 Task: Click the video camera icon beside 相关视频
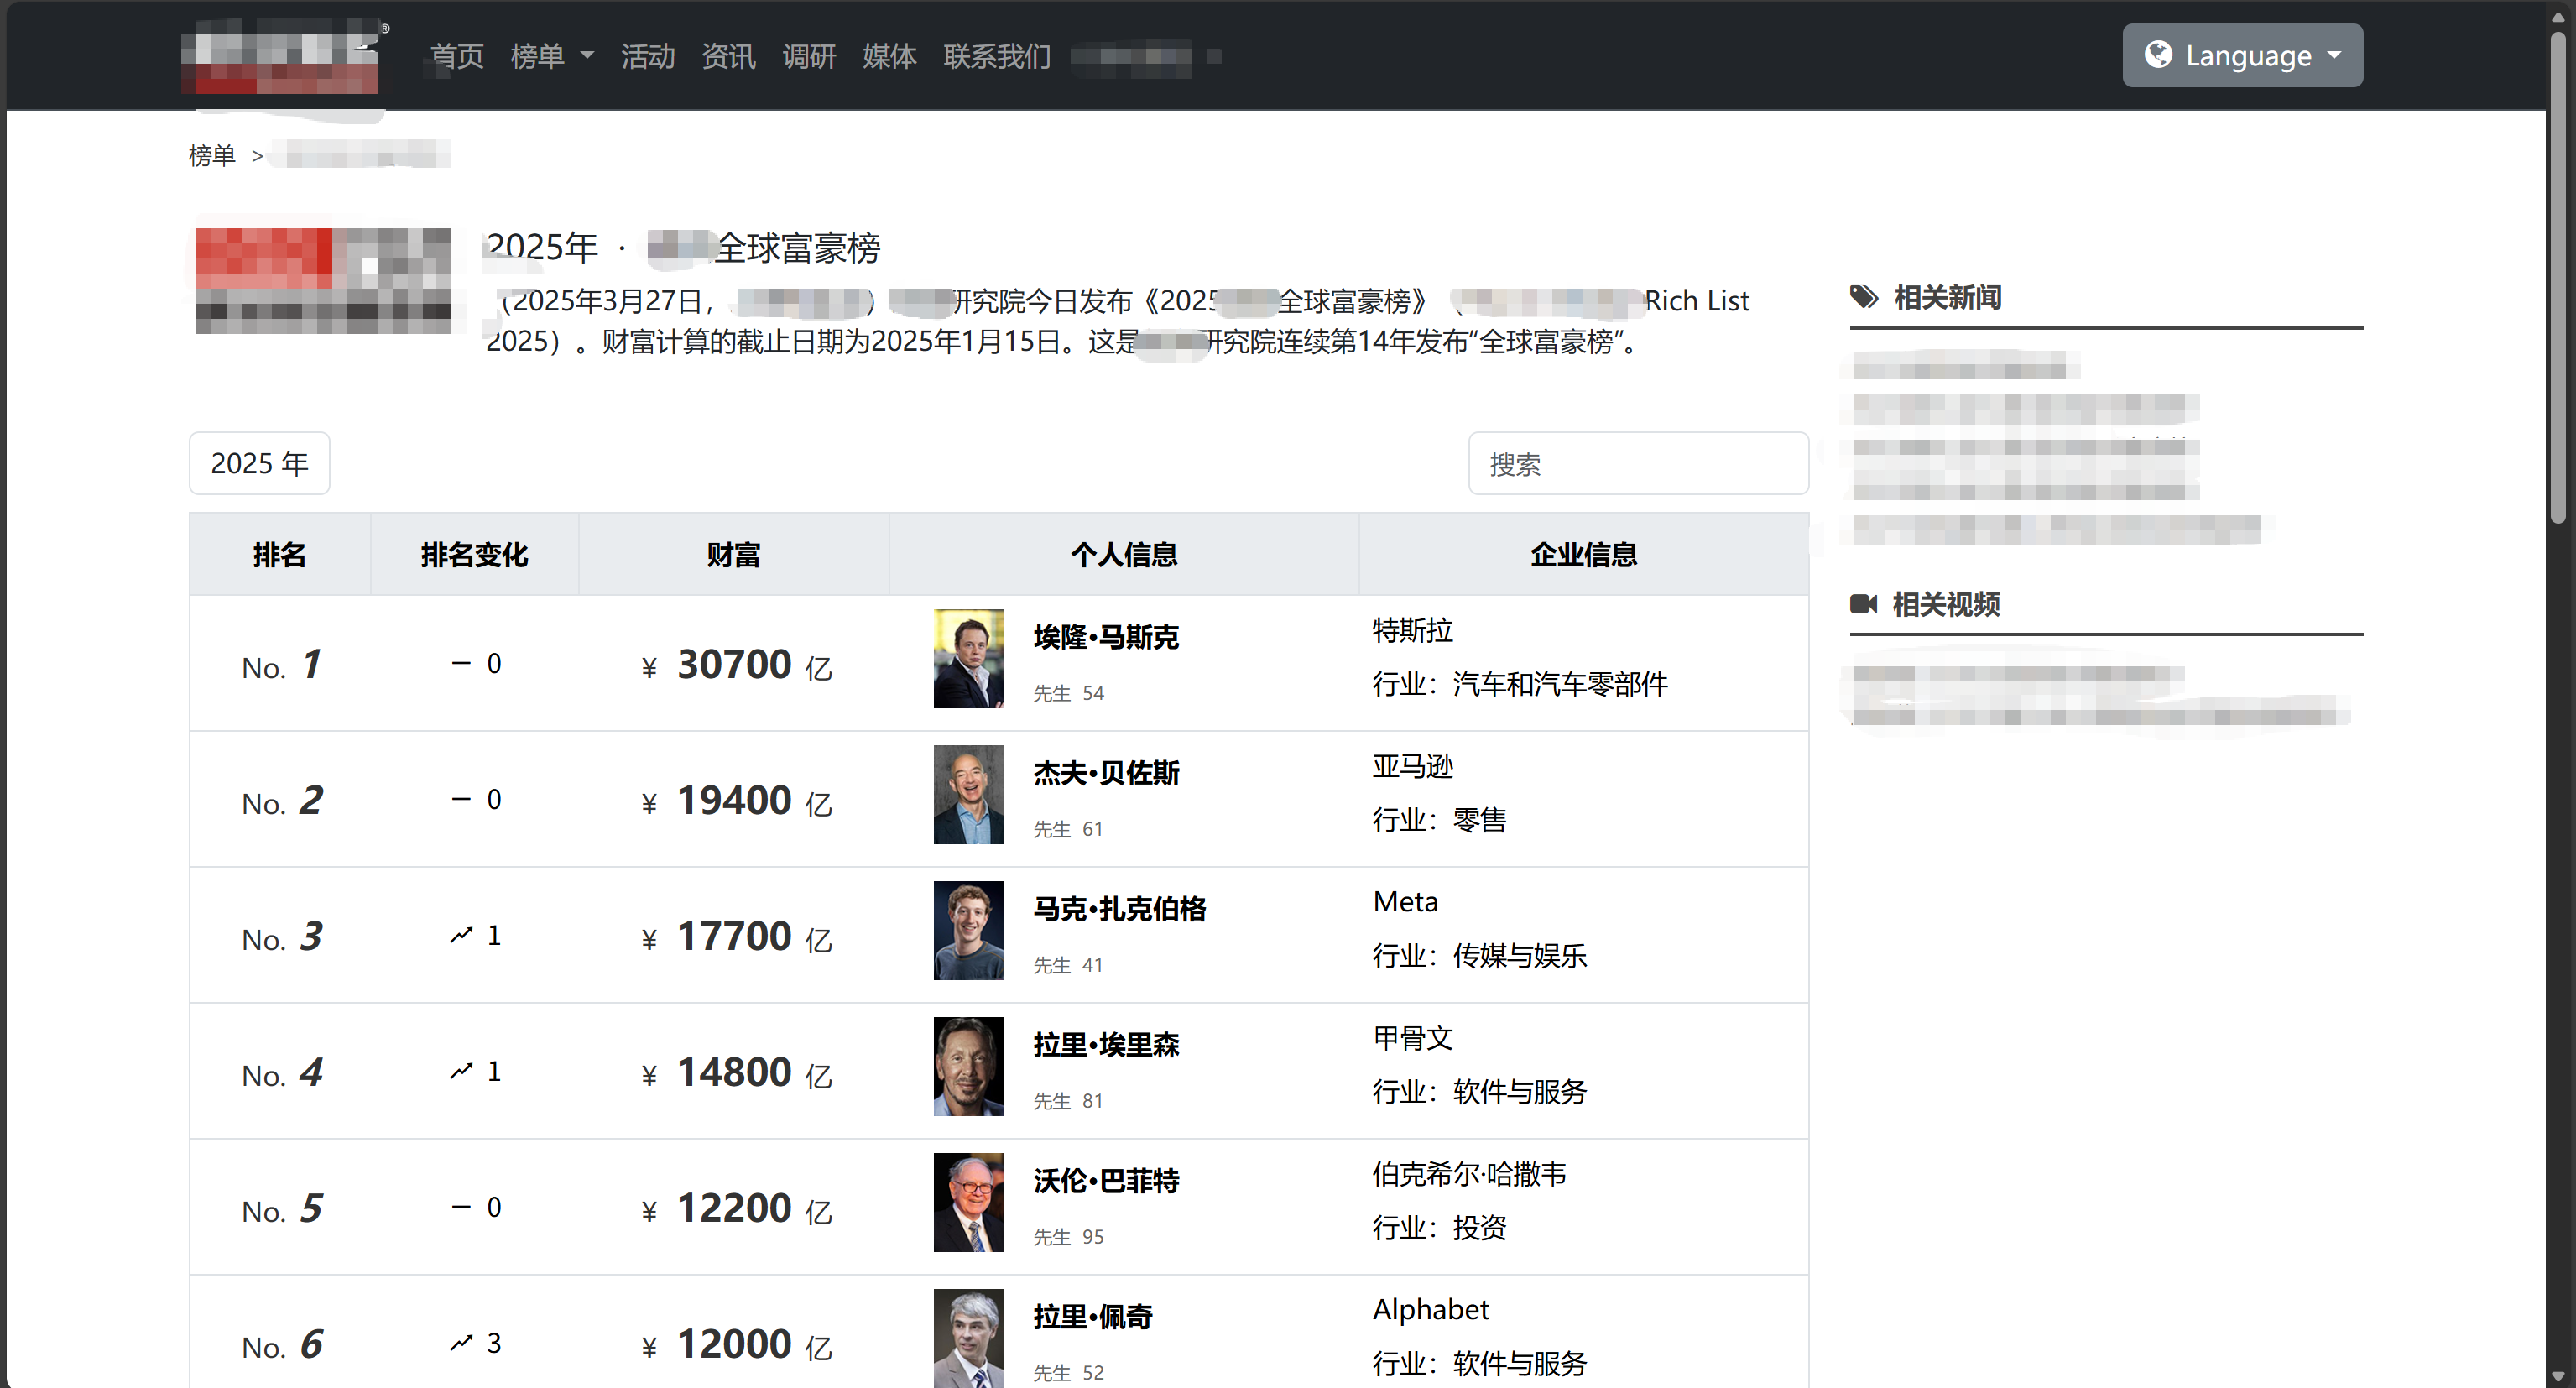[x=1863, y=604]
